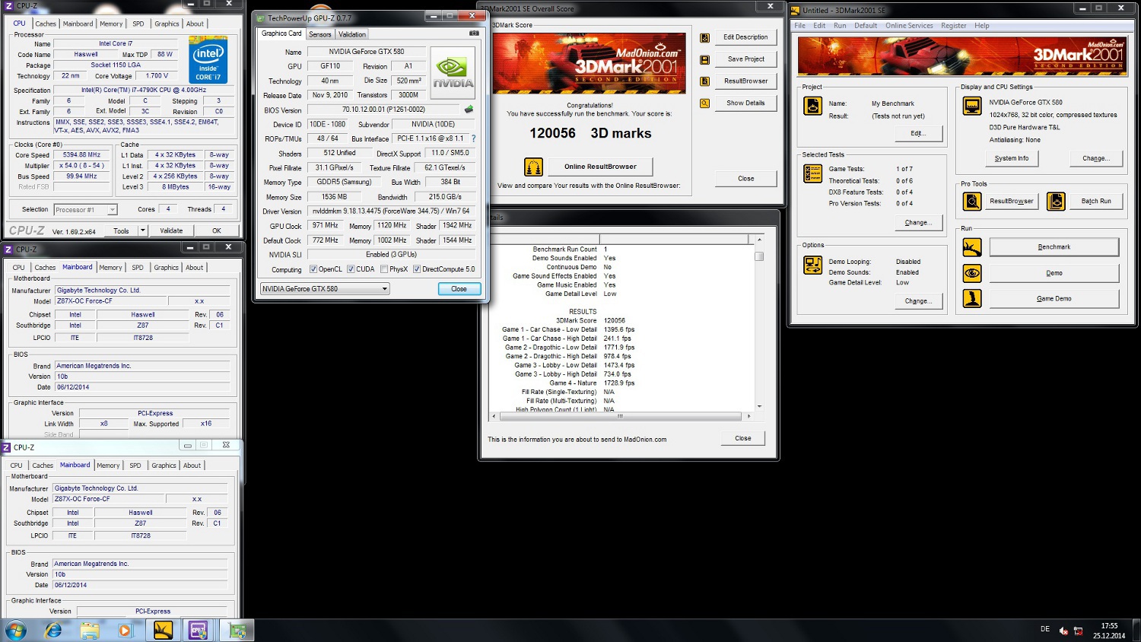The image size is (1141, 642).
Task: Open the SPD tab in the top CPU-Z window
Action: (138, 24)
